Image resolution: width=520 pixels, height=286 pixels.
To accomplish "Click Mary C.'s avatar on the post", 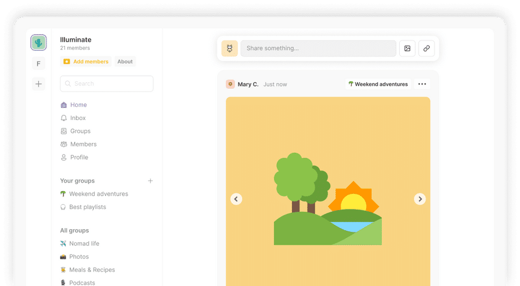I will tap(230, 84).
